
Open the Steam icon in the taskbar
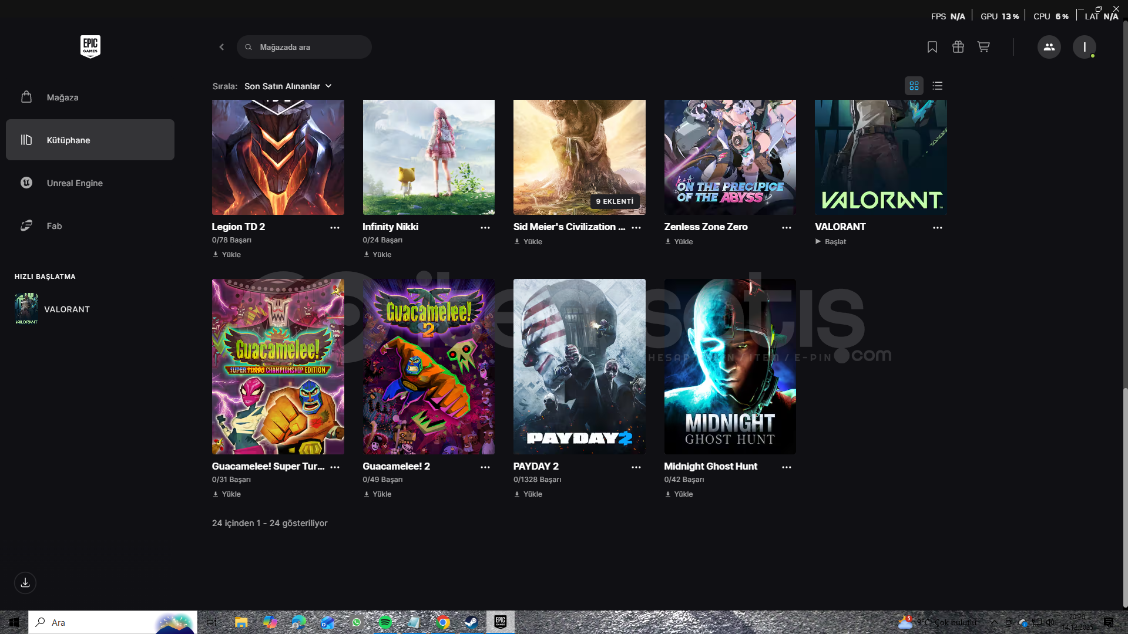471,622
